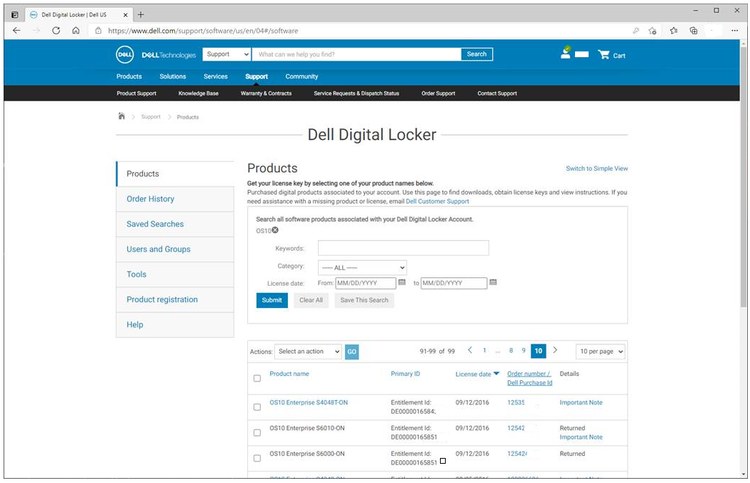This screenshot has height=483, width=750.
Task: Close the Dell Digital Locker tab
Action: click(x=125, y=15)
